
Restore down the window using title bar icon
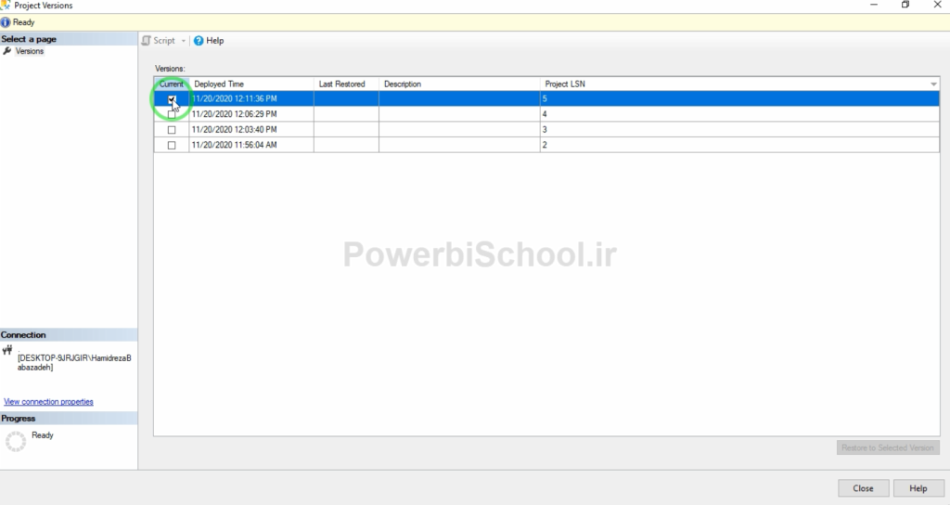click(905, 6)
